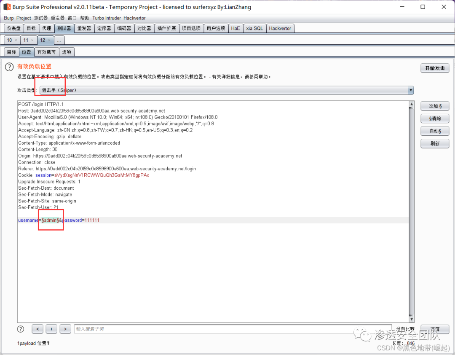Switch to the 对比器 tab

coord(144,29)
